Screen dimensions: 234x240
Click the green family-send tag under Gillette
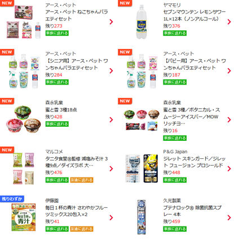pyautogui.click(x=175, y=180)
